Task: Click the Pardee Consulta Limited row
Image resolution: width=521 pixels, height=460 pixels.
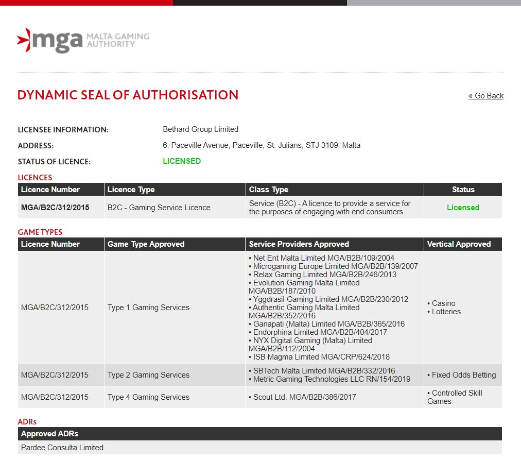Action: 260,448
